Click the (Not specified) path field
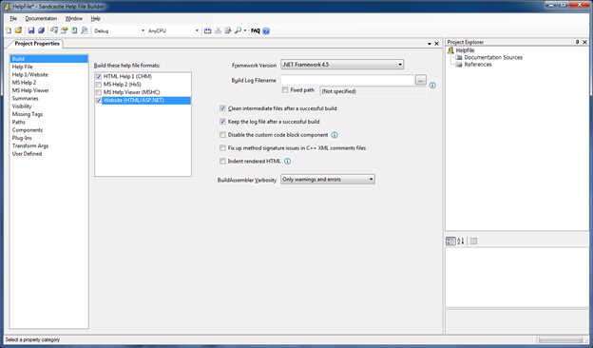The height and width of the screenshot is (348, 593). click(x=373, y=91)
